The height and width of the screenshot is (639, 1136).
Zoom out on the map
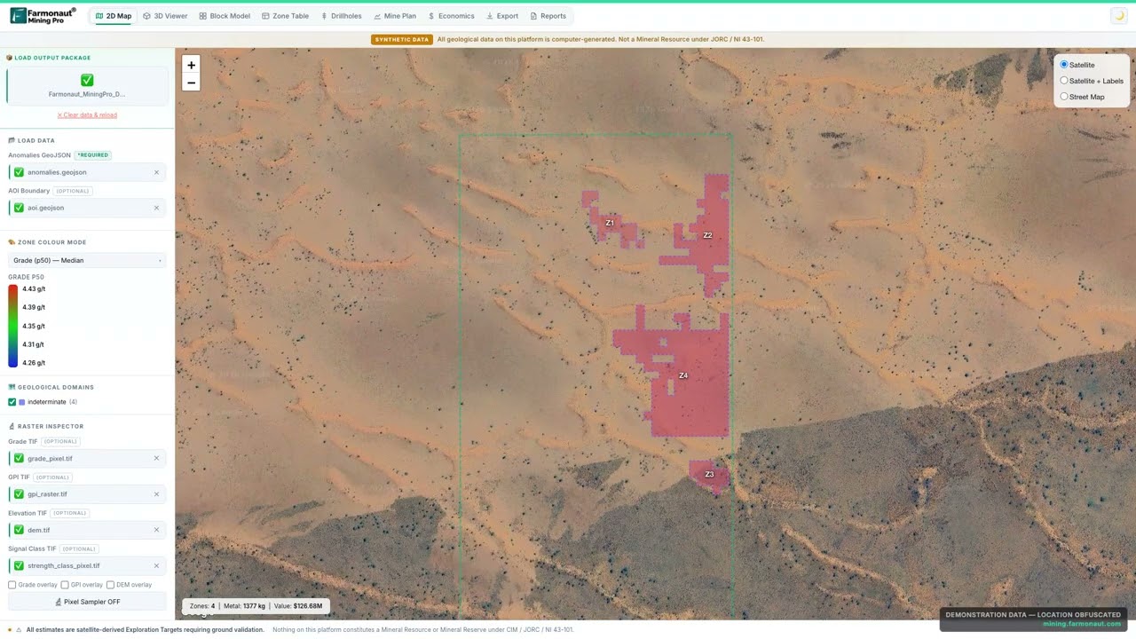tap(191, 83)
